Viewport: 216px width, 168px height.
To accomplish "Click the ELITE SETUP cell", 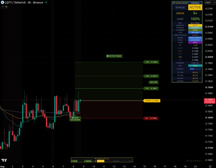I will (195, 40).
